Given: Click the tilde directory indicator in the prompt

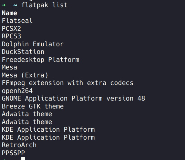Looking at the screenshot, I should 15,5.
